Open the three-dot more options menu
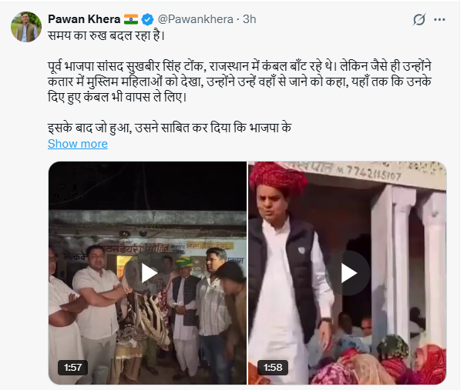Viewport: 474px width, 390px height. [439, 19]
